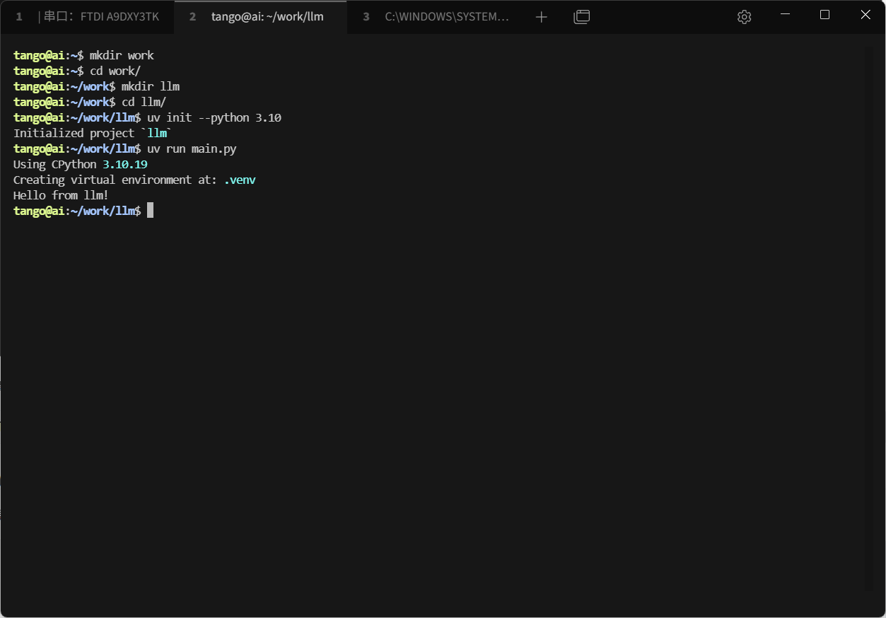This screenshot has width=886, height=618.
Task: Close the terminal window
Action: [865, 15]
